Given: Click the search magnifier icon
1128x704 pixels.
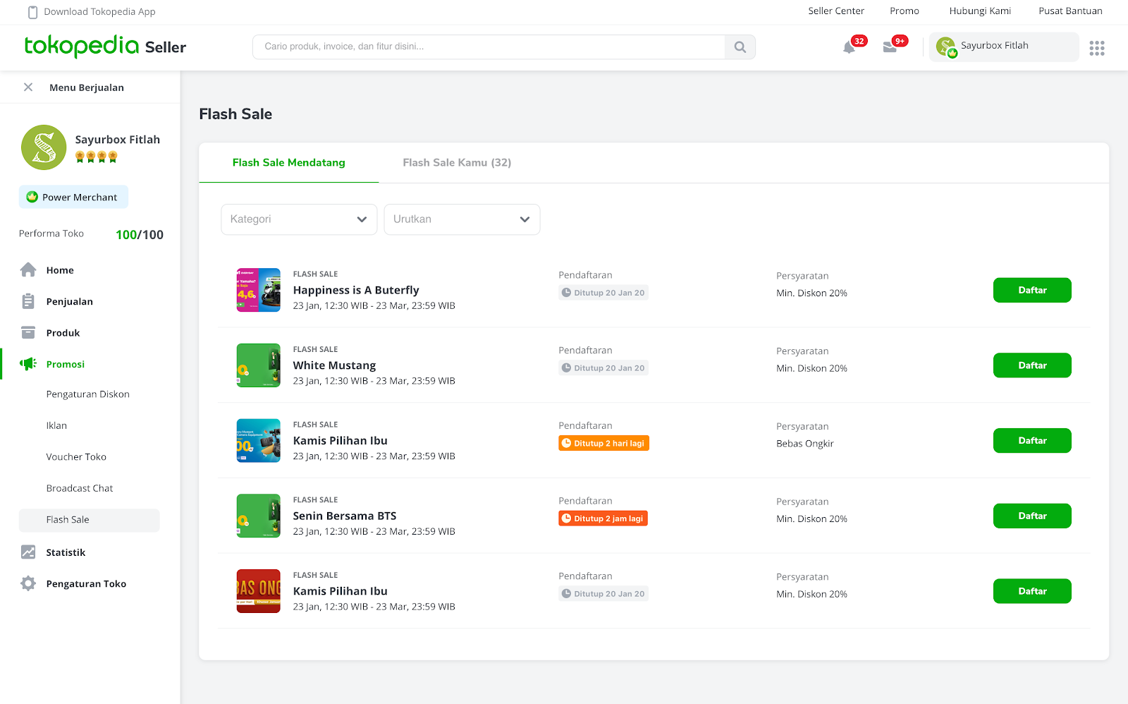Looking at the screenshot, I should pyautogui.click(x=740, y=47).
